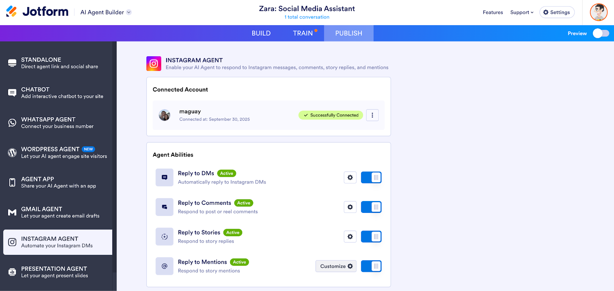Screen dimensions: 614x291
Task: Open the connected account three-dot menu
Action: [372, 115]
